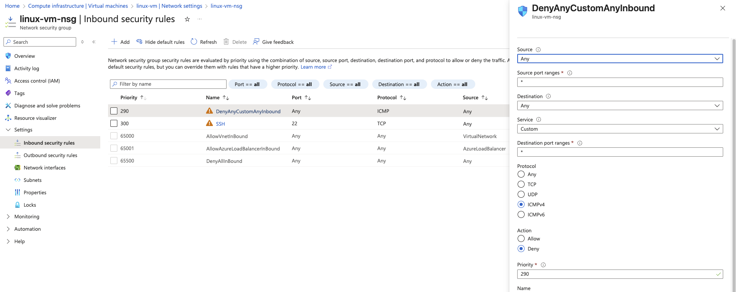The height and width of the screenshot is (292, 736).
Task: Click the Access control (IAM) icon
Action: tap(8, 81)
